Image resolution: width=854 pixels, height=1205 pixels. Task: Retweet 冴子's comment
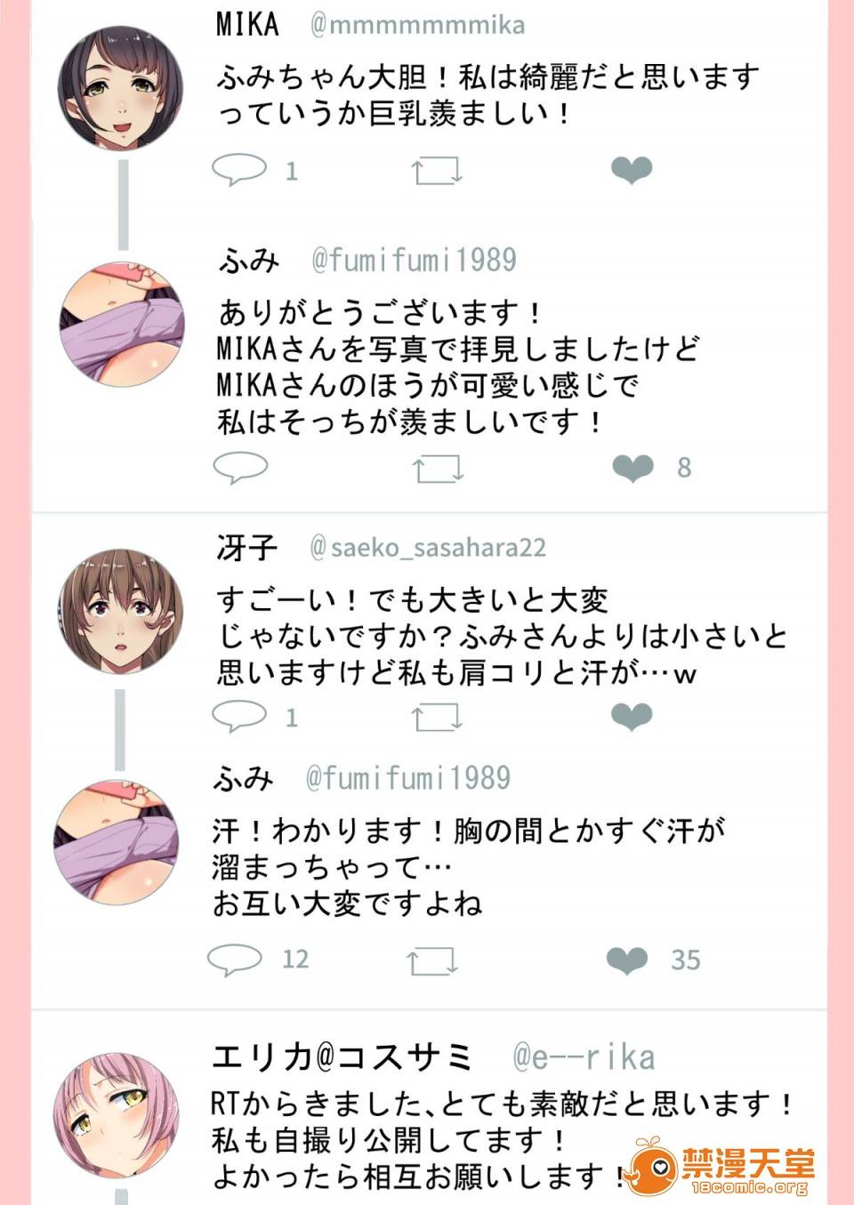(x=437, y=717)
